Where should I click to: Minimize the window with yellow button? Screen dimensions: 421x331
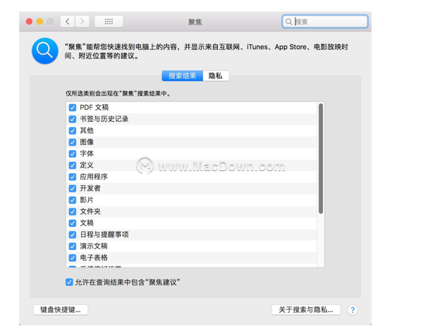[39, 21]
